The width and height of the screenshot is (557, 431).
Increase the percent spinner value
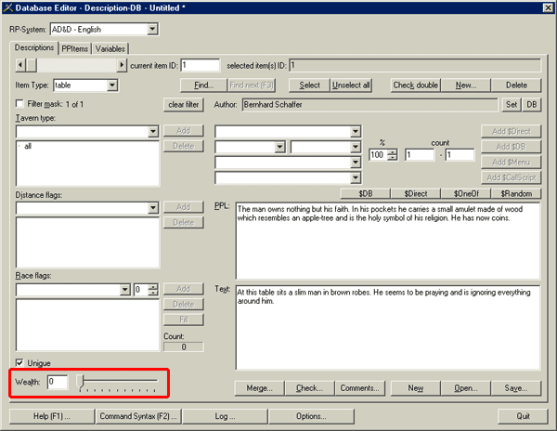(x=394, y=151)
